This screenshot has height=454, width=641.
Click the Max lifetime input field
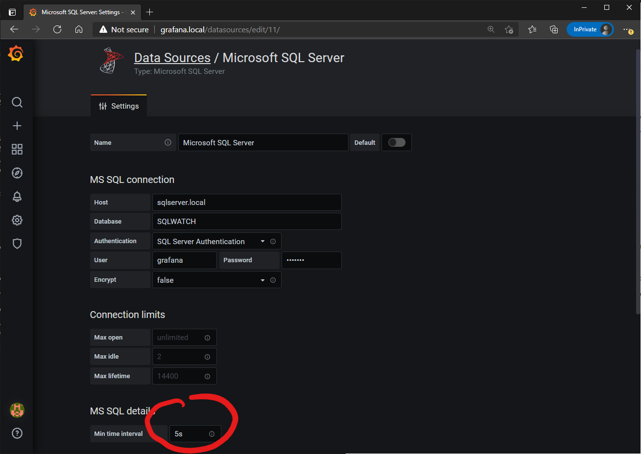click(x=185, y=376)
